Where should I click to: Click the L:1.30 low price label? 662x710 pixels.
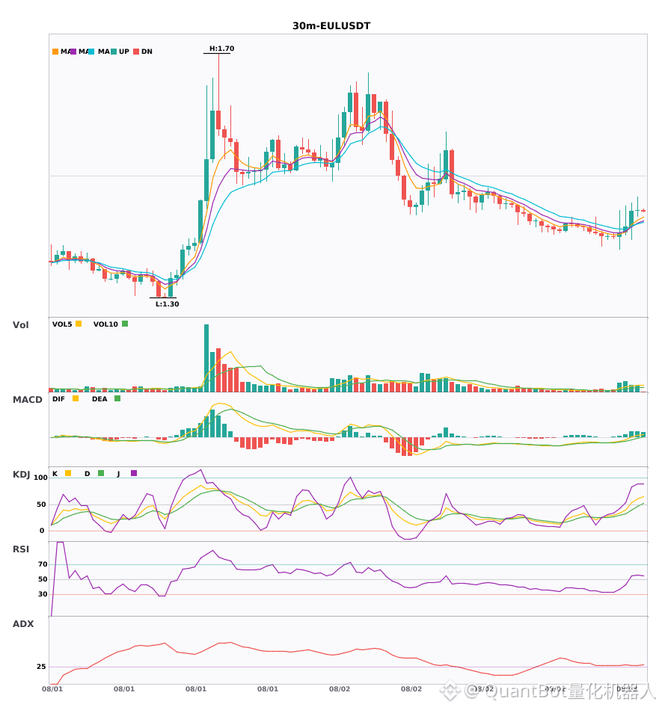pyautogui.click(x=168, y=304)
